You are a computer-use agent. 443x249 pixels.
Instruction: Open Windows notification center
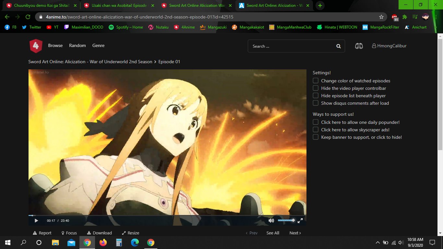point(432,243)
